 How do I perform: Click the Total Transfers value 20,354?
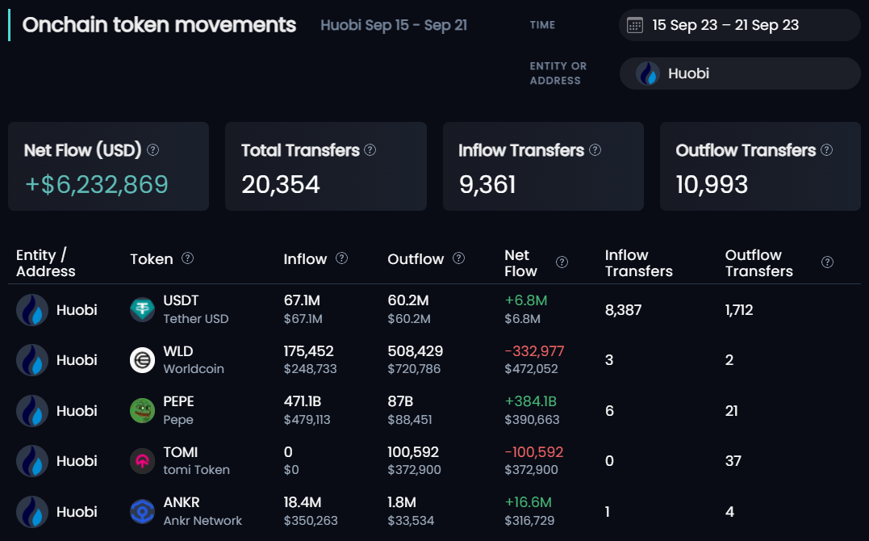tap(281, 184)
